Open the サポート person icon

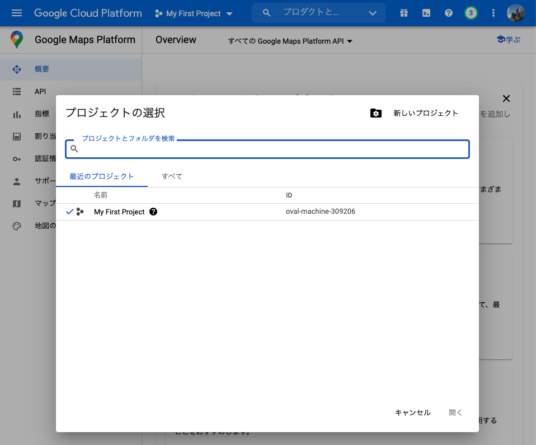(x=16, y=181)
